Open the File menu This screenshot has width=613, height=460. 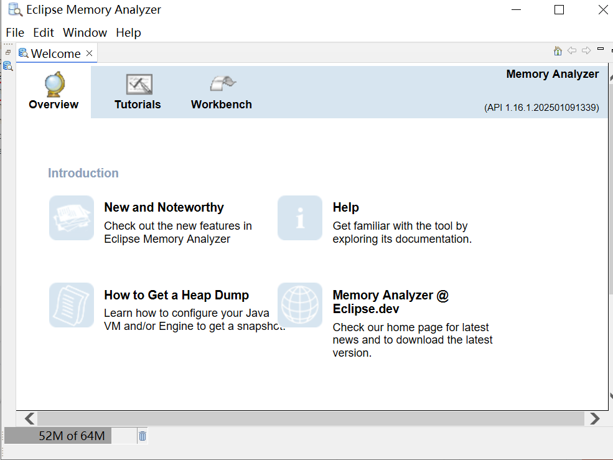tap(15, 32)
